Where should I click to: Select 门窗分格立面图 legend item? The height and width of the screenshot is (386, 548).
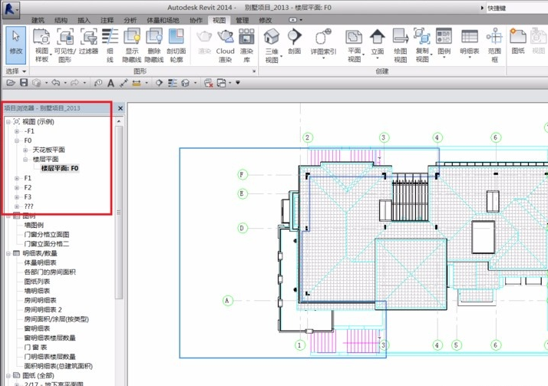(47, 234)
